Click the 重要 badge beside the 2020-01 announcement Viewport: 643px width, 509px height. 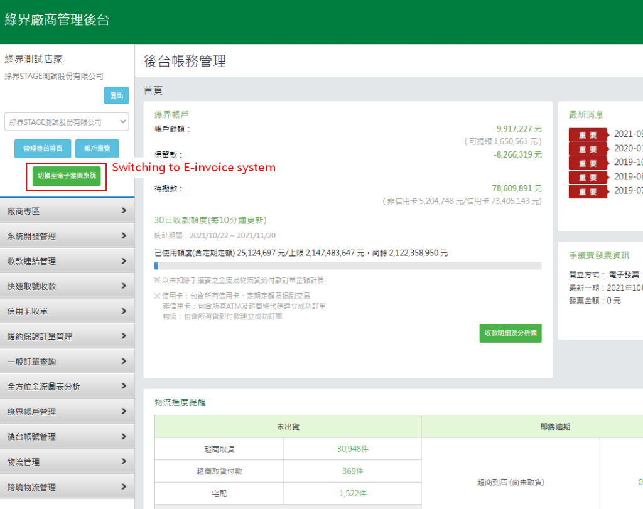click(x=588, y=149)
